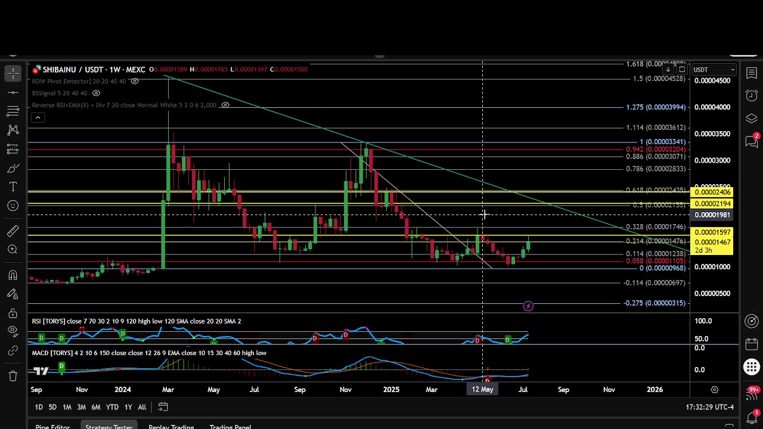The height and width of the screenshot is (429, 763).
Task: Open the Pine Editor tab
Action: (52, 425)
